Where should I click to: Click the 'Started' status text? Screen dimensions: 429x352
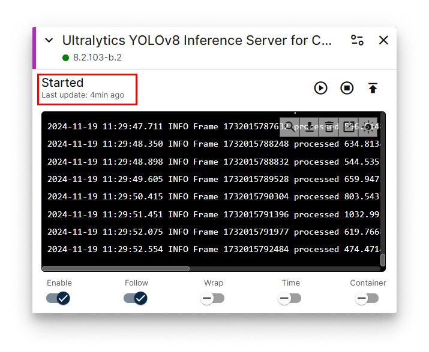62,83
